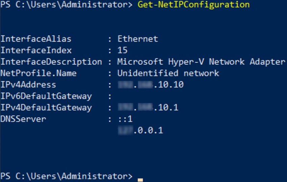
Task: Click the IPv4Address property label
Action: (28, 85)
